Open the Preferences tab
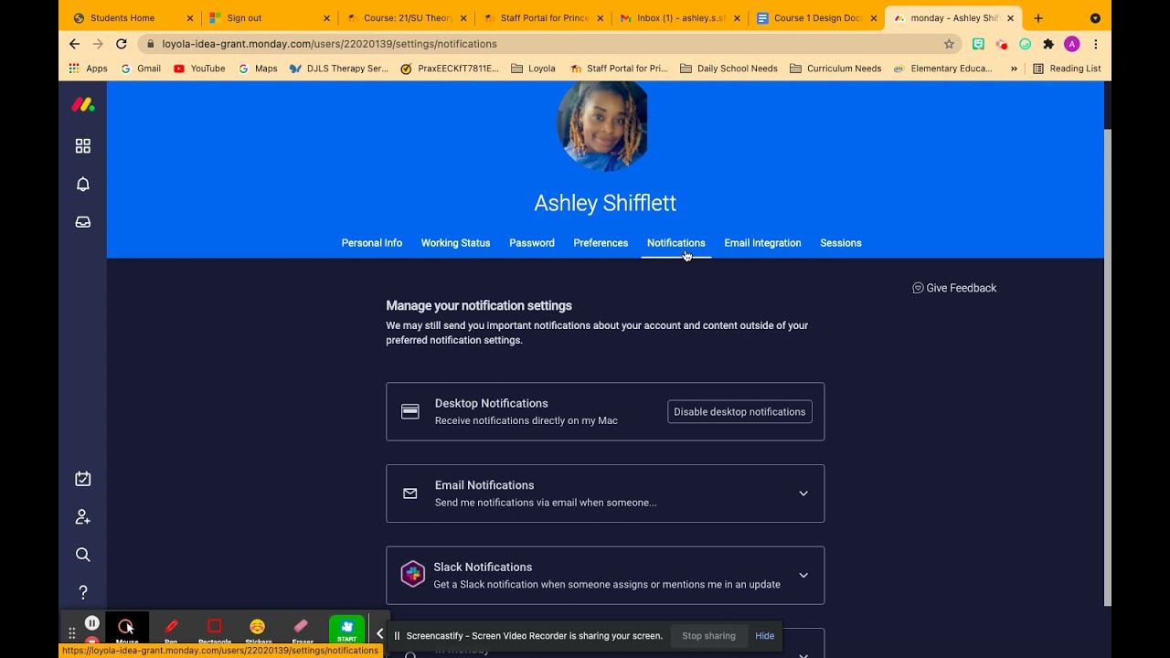This screenshot has height=658, width=1170. [601, 243]
